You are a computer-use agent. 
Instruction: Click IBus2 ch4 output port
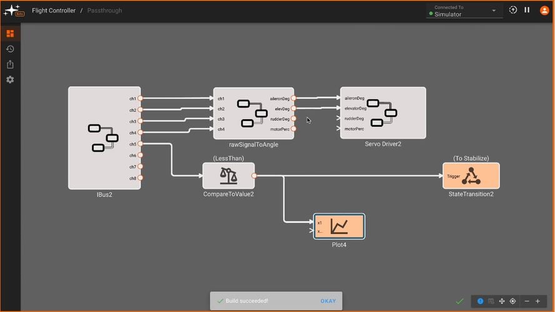(x=140, y=132)
